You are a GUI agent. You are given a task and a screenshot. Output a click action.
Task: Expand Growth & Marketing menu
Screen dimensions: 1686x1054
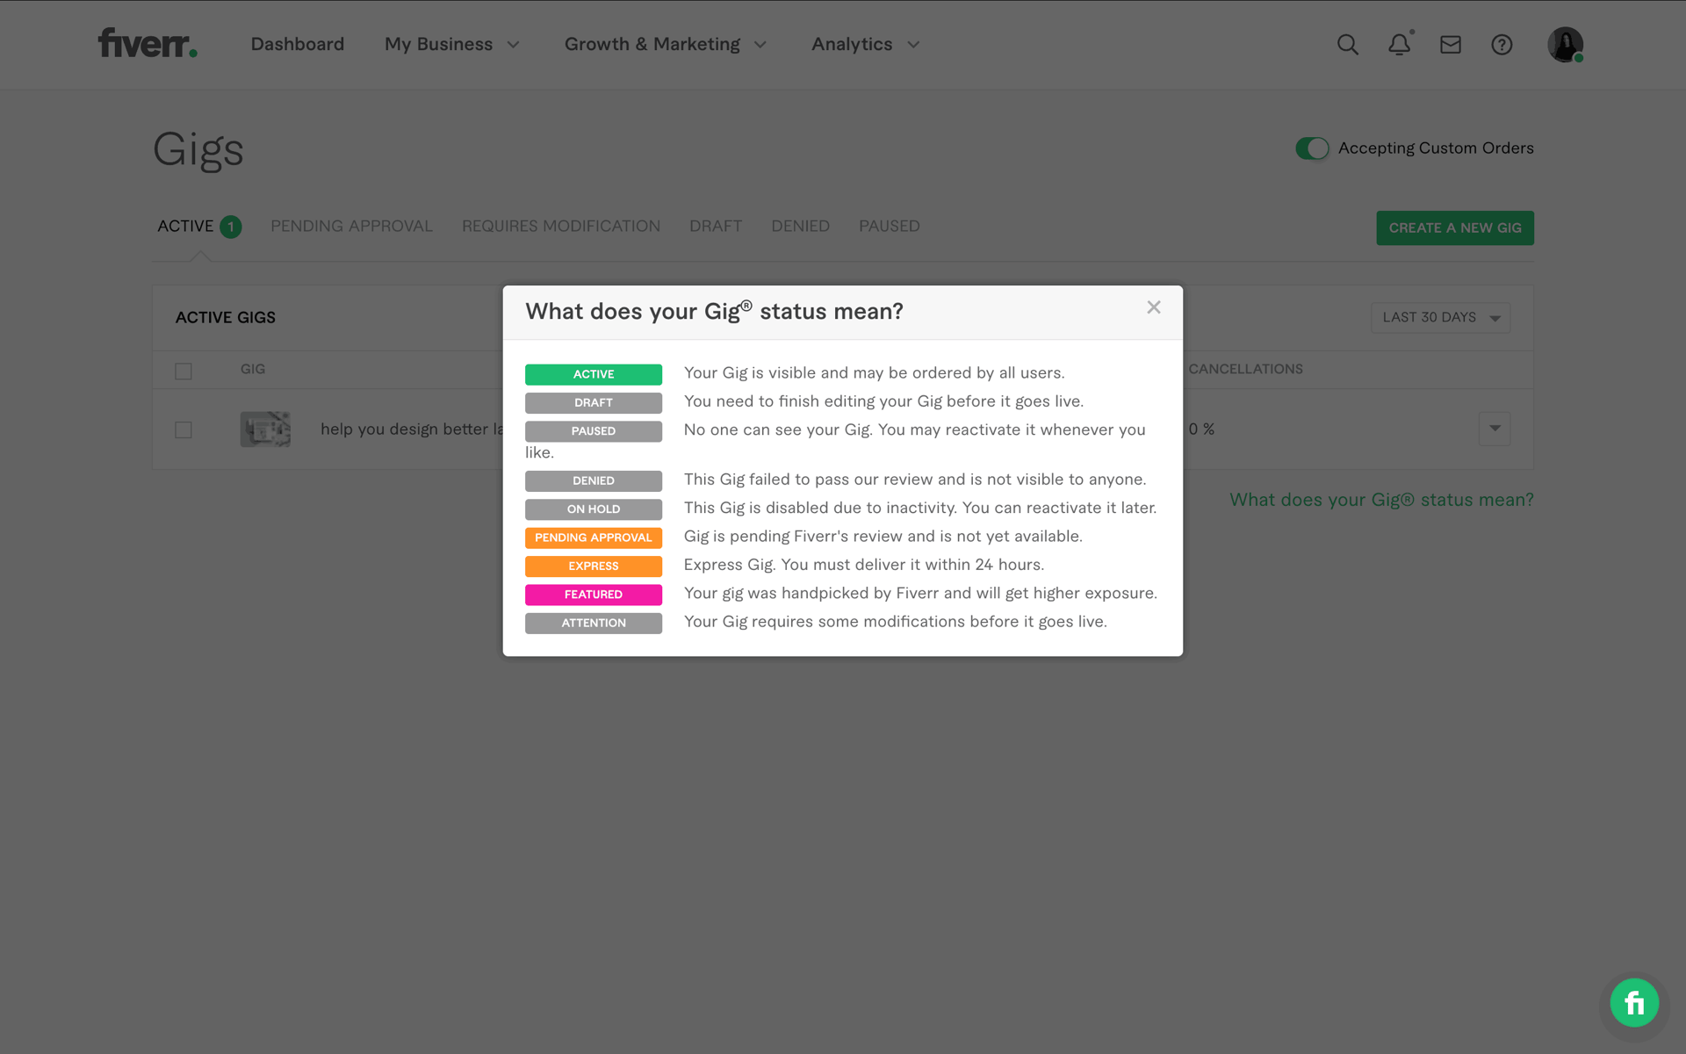point(666,44)
